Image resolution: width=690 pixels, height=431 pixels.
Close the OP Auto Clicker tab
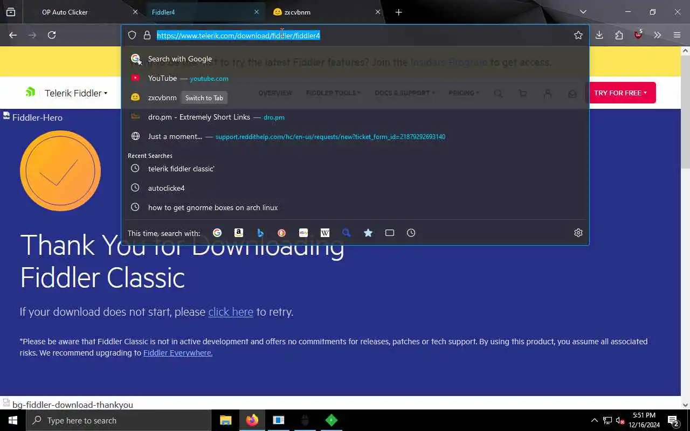135,12
